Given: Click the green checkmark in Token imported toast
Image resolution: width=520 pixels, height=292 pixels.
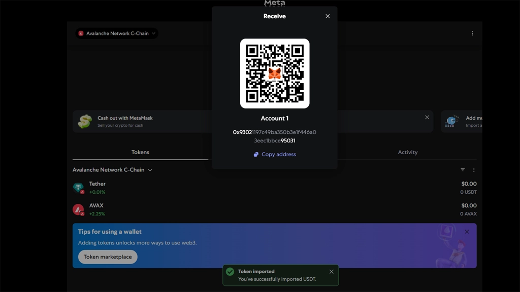Looking at the screenshot, I should [230, 272].
